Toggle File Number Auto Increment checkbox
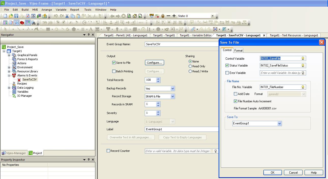 click(235, 101)
